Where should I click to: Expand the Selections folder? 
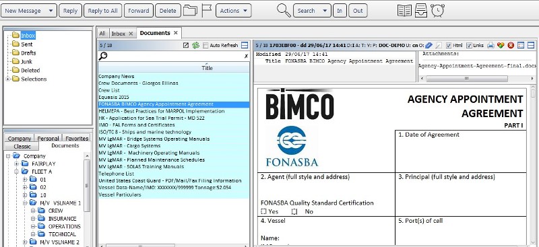pos(7,79)
